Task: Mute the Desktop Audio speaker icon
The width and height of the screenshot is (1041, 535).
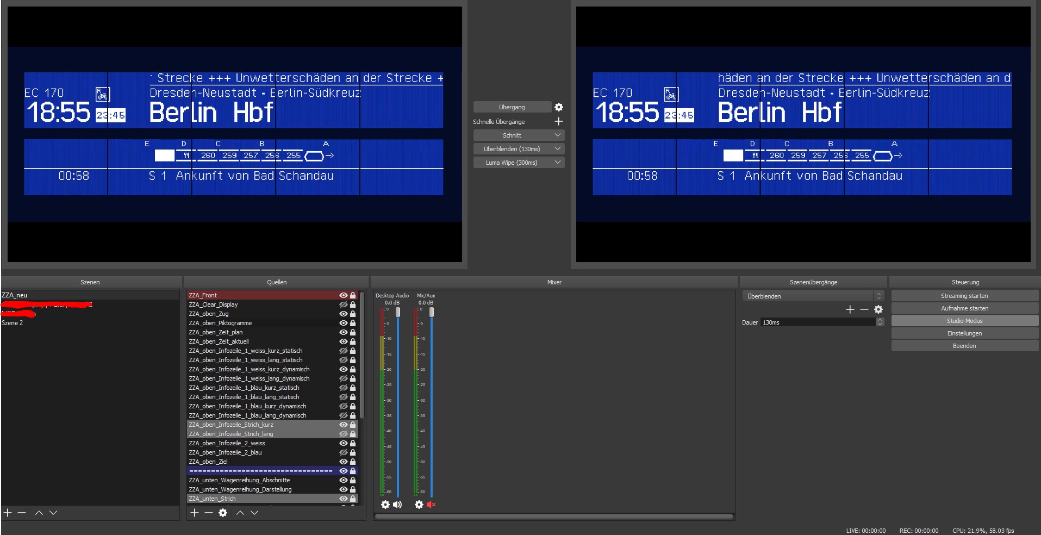Action: click(397, 505)
